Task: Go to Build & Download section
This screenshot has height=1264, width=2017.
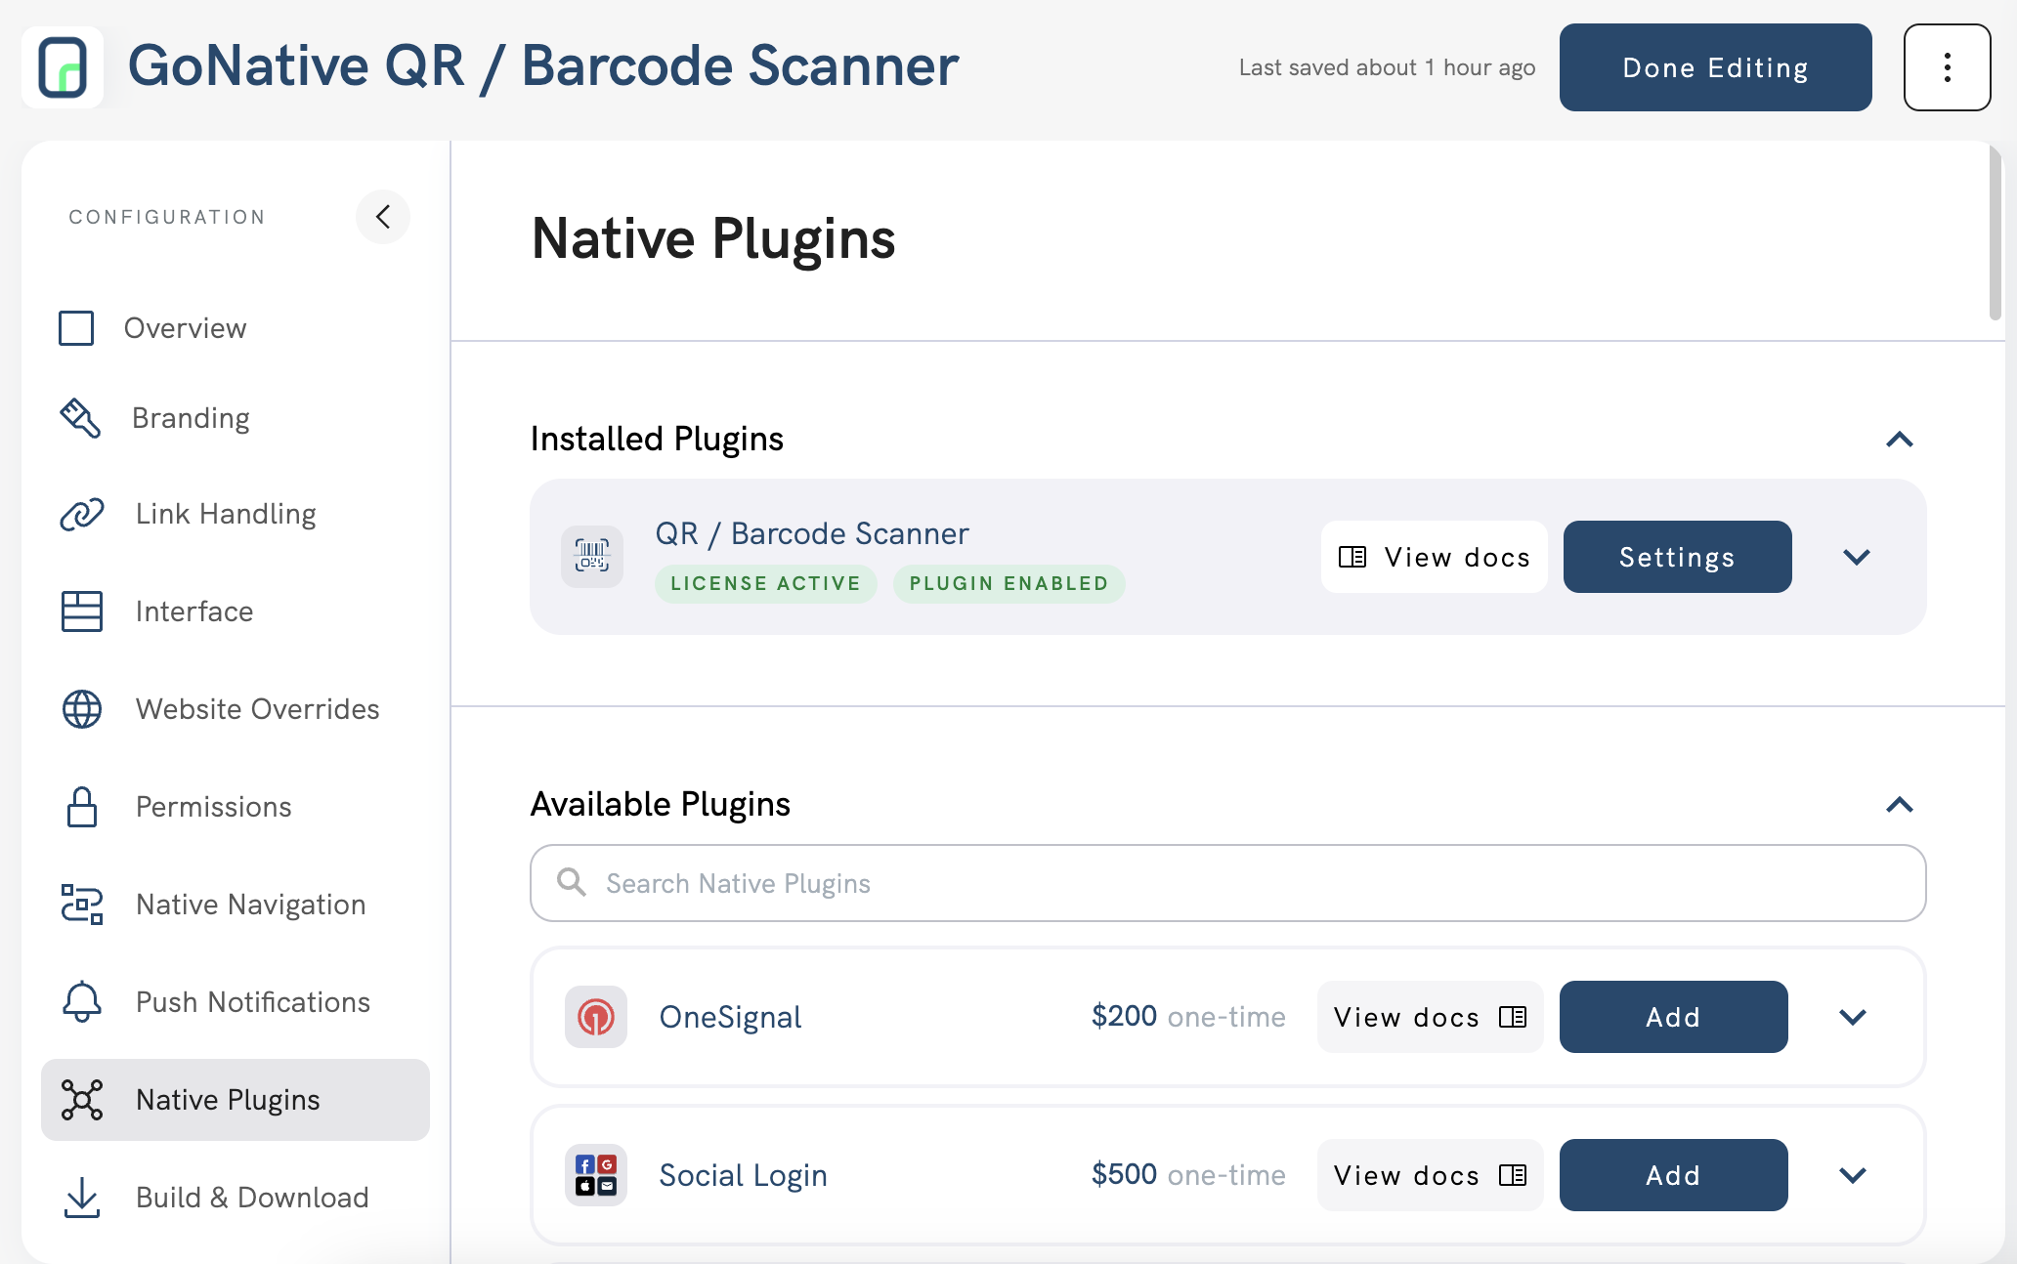Action: [x=252, y=1198]
